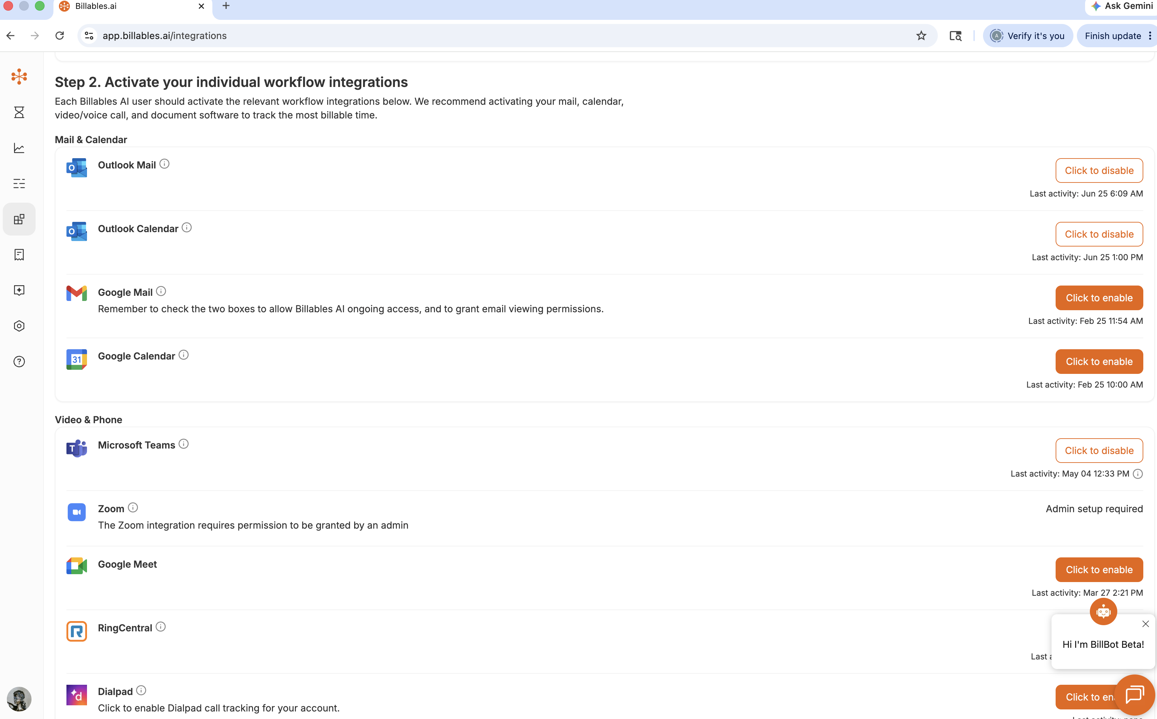This screenshot has width=1157, height=719.
Task: Click the Microsoft Teams logo
Action: coord(77,449)
